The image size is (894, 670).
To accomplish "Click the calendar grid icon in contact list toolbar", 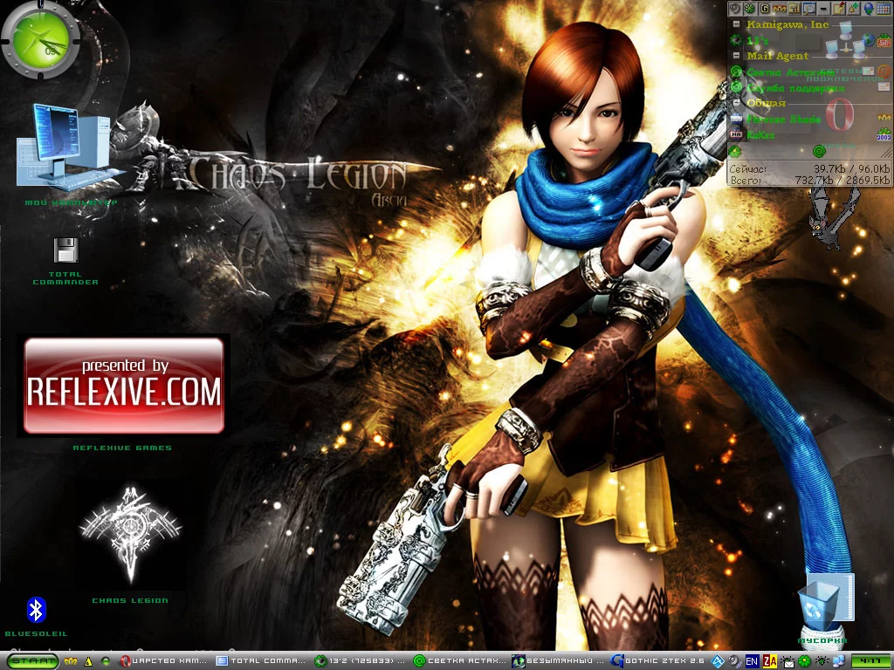I will [x=884, y=8].
